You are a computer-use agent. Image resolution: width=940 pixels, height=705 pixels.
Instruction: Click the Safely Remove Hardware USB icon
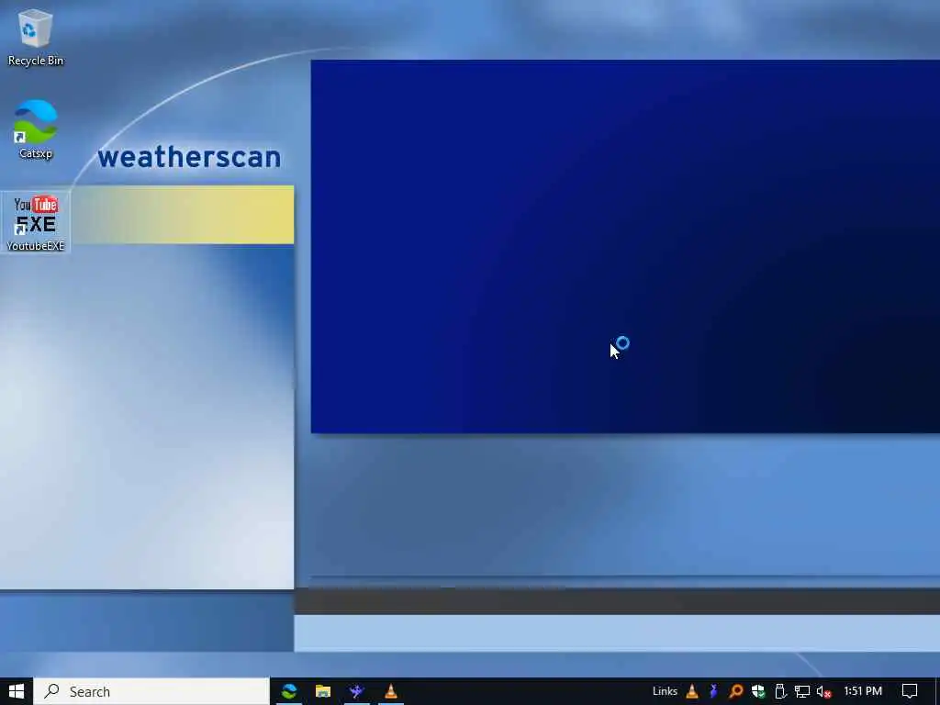tap(780, 691)
